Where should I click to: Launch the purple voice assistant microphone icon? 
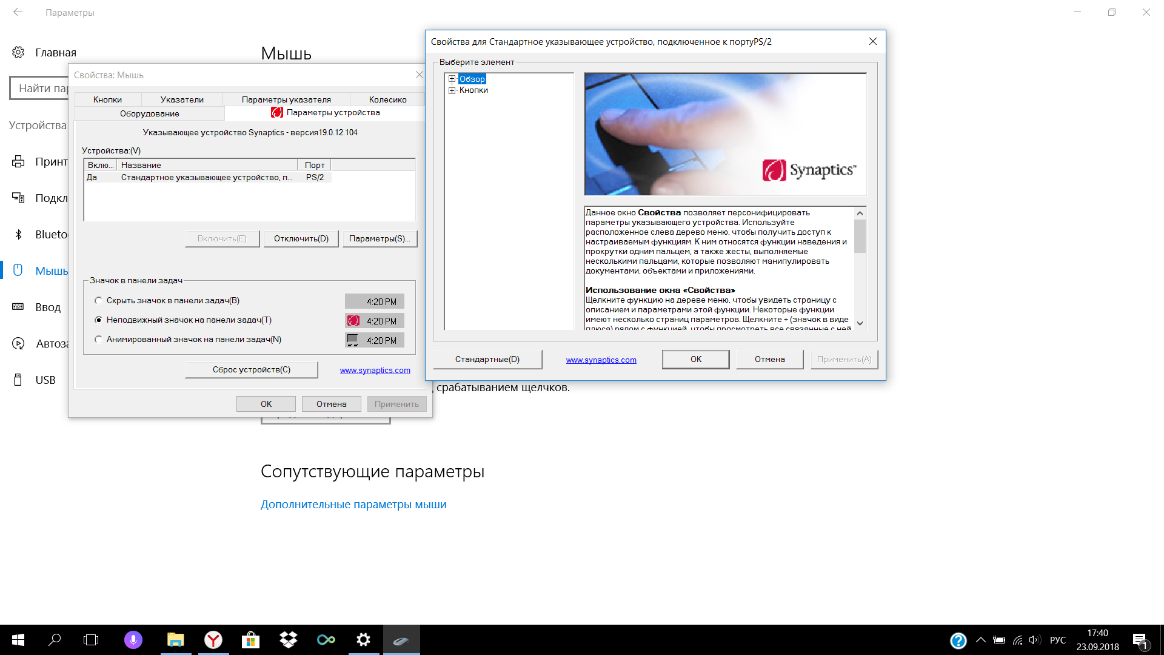(133, 640)
